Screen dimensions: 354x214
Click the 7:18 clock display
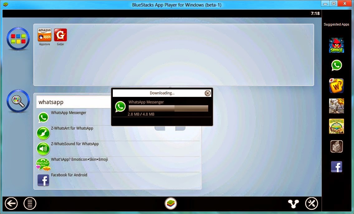click(x=315, y=13)
